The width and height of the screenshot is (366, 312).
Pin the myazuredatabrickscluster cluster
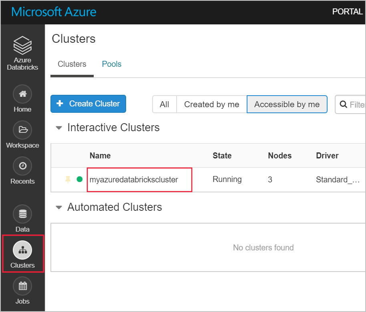point(67,179)
